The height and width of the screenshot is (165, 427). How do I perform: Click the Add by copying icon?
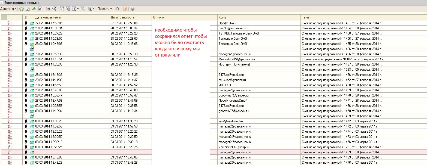click(x=28, y=9)
